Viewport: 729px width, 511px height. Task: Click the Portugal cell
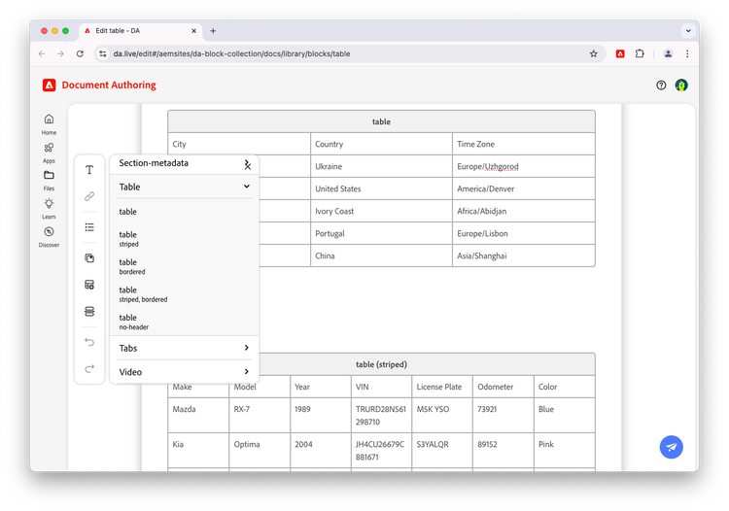pos(381,233)
